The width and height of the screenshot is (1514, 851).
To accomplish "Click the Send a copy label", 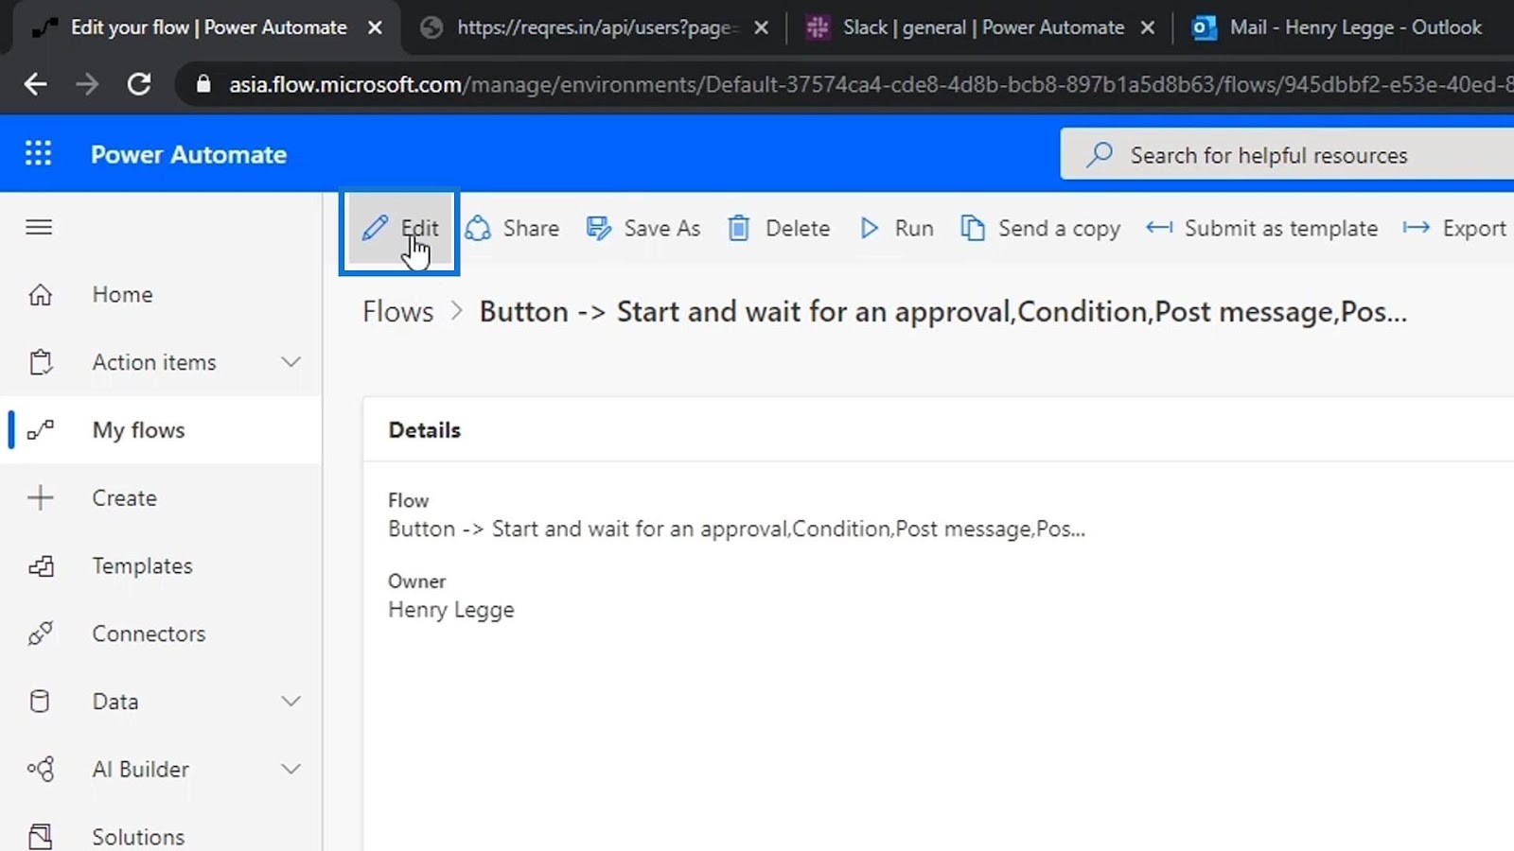I will point(1059,229).
